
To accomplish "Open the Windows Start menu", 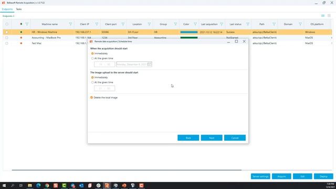I will coord(4,185).
